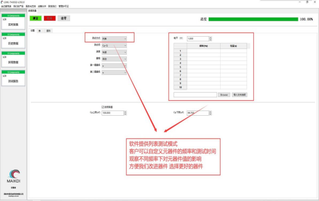Toggle the 启用限值 checkbox
319x201 pixels.
103,107
